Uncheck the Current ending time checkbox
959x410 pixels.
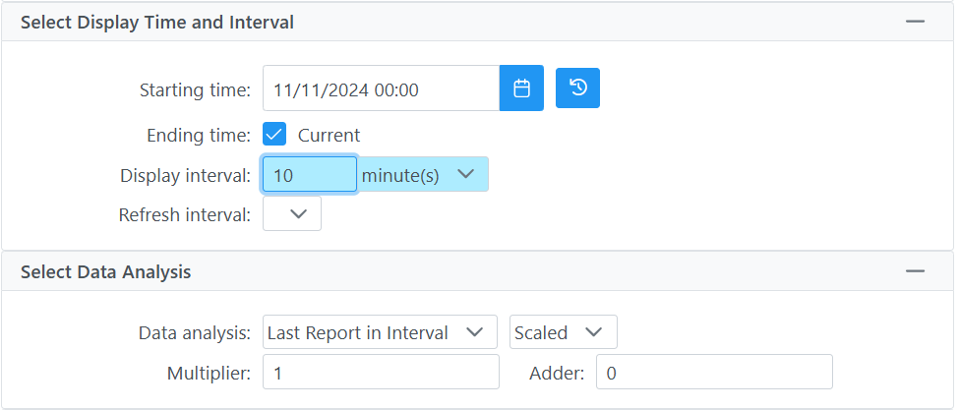(274, 135)
